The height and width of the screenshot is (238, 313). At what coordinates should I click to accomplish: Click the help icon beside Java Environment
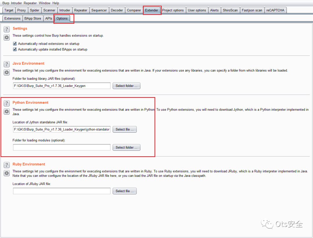coord(7,64)
